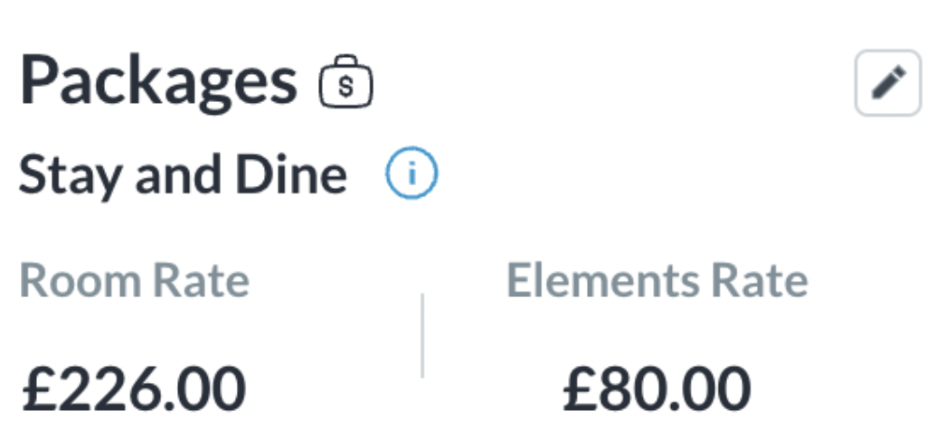Click the blue info icon
The width and height of the screenshot is (946, 439).
(x=412, y=174)
